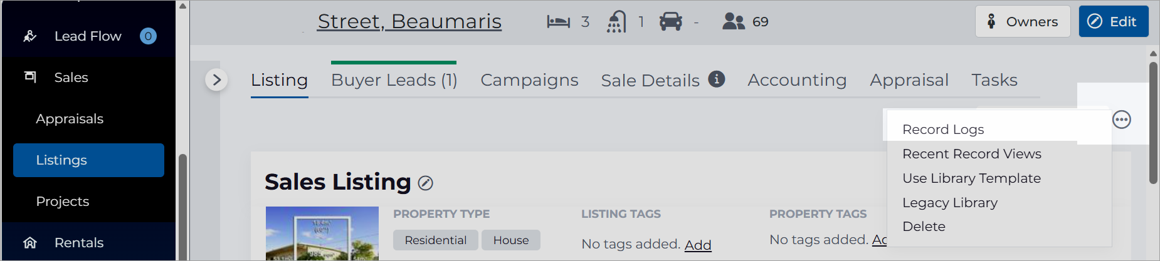This screenshot has width=1160, height=261.
Task: Open the Campaigns tab
Action: 529,80
